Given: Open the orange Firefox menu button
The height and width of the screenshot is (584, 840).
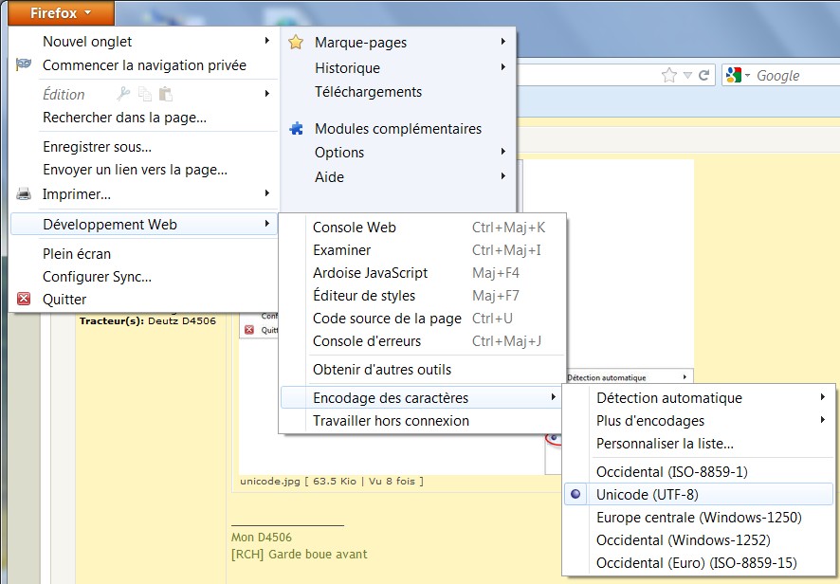Looking at the screenshot, I should point(61,13).
